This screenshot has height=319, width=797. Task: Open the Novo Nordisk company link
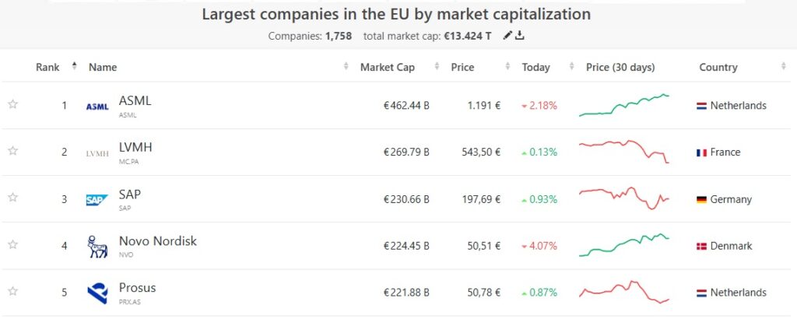tap(157, 241)
